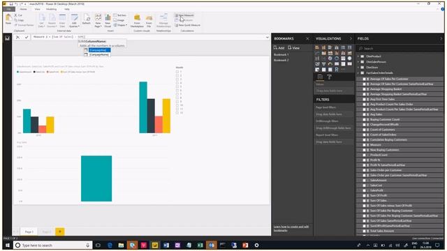Check the Total Sales Amount field
This screenshot has width=447, height=251.
[x=364, y=231]
